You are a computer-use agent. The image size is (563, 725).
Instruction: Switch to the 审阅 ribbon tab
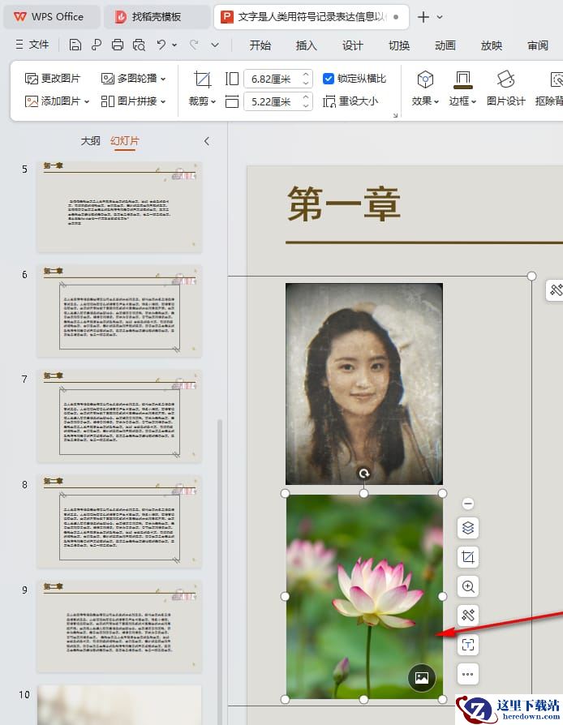tap(538, 45)
